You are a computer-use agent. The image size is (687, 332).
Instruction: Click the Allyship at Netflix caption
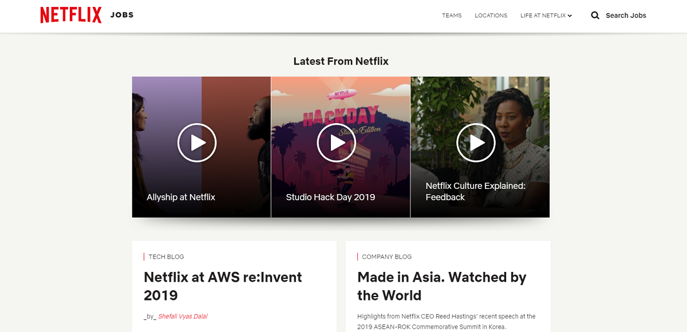tap(181, 197)
